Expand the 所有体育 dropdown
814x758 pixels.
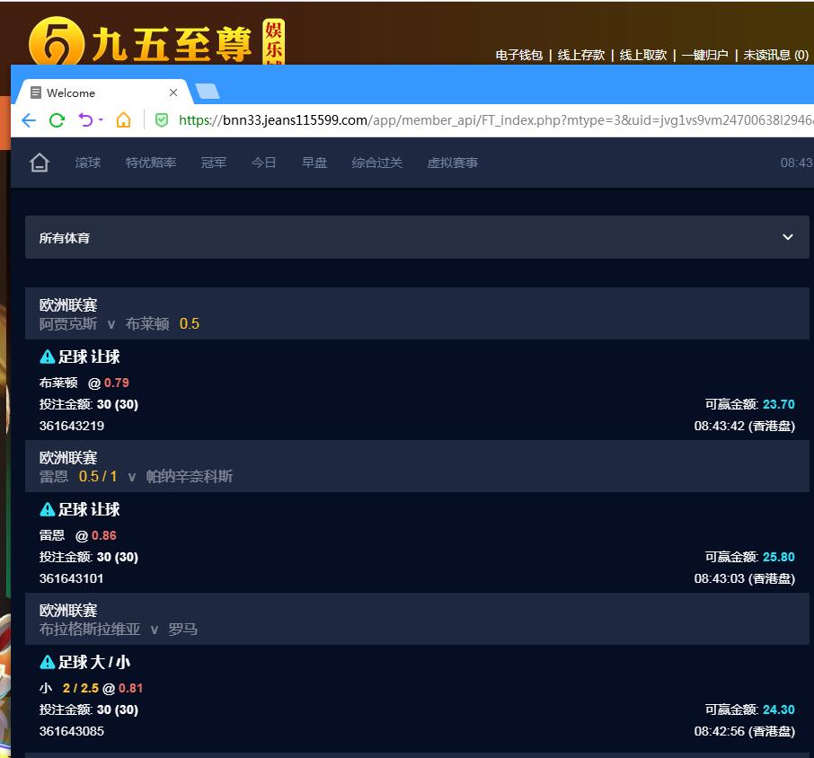coord(417,237)
